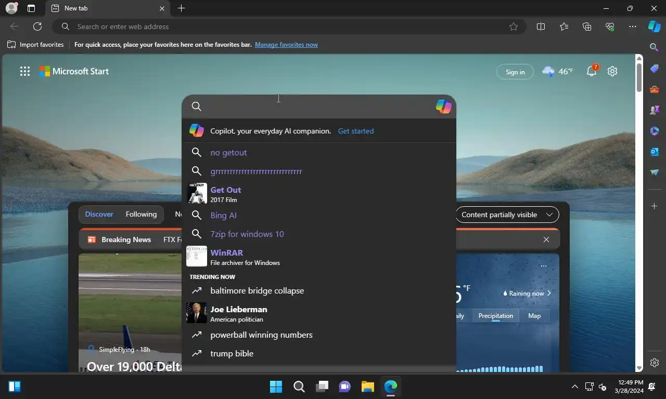Select the Get Out 2017 Film suggestion
Screen dimensions: 666x399
(319, 193)
